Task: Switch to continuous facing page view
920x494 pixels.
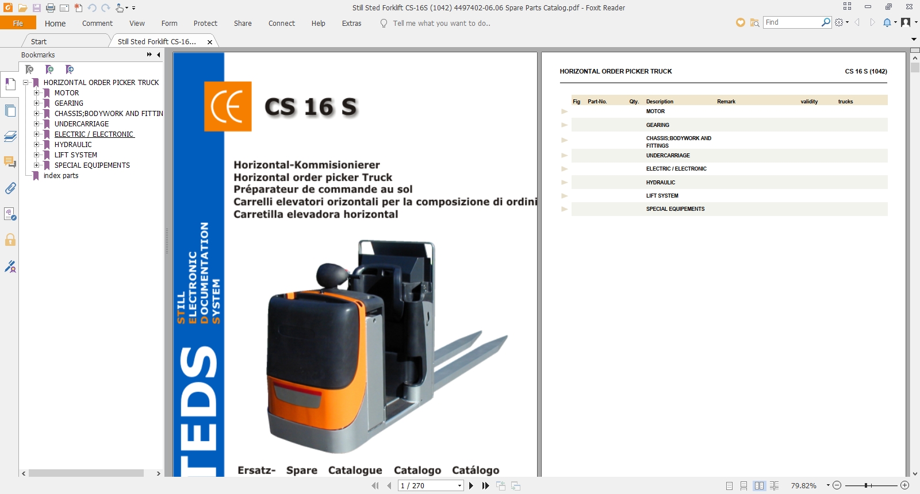Action: click(774, 486)
